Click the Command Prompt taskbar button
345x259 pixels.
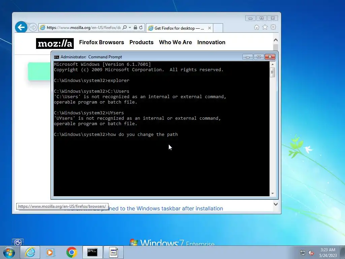pos(92,252)
